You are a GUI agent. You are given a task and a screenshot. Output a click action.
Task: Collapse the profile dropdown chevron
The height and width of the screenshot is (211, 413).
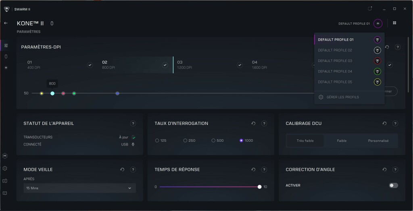click(378, 23)
